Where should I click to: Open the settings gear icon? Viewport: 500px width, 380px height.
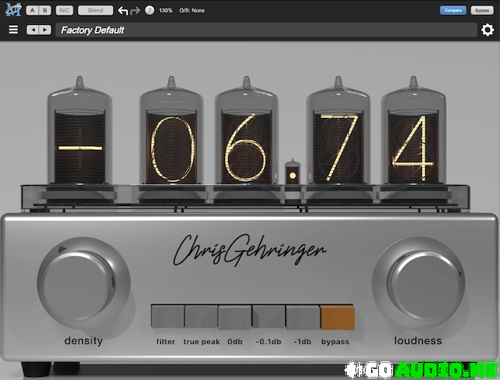487,30
